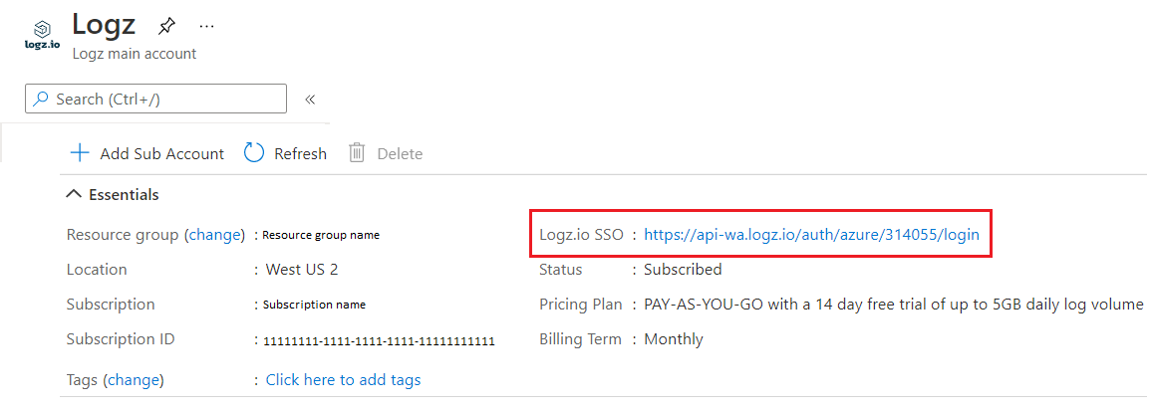Open the Logz.io SSO login link
The image size is (1153, 413).
click(812, 235)
